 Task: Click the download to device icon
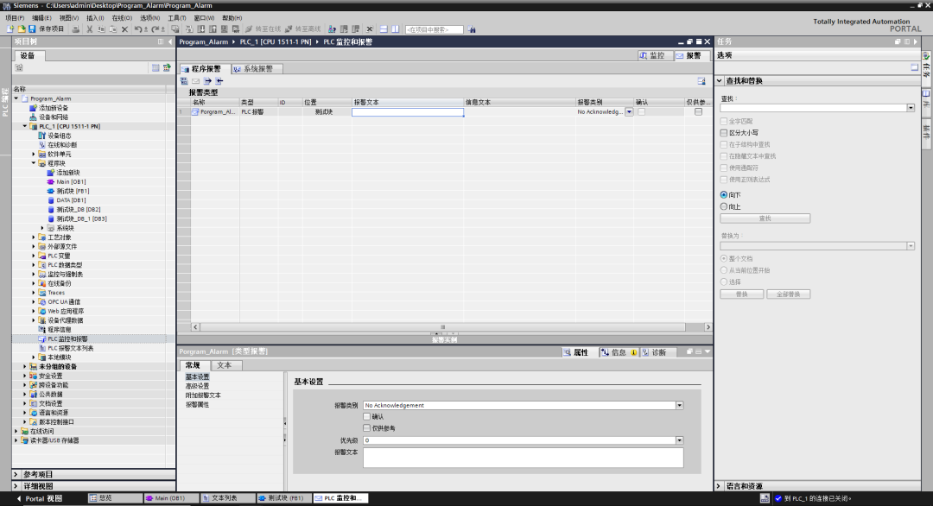click(x=201, y=29)
